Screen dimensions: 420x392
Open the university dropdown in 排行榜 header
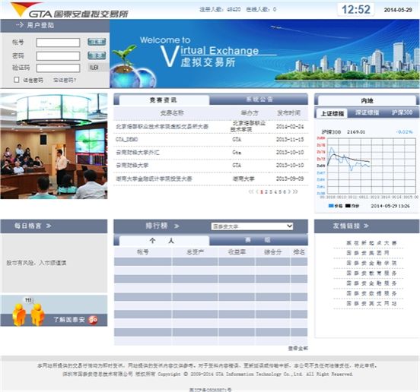pyautogui.click(x=252, y=226)
